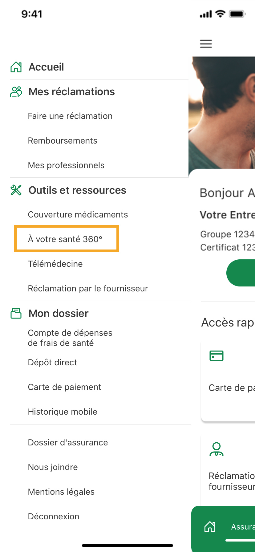Select Historique mobile
This screenshot has height=552, width=255.
[x=63, y=412]
